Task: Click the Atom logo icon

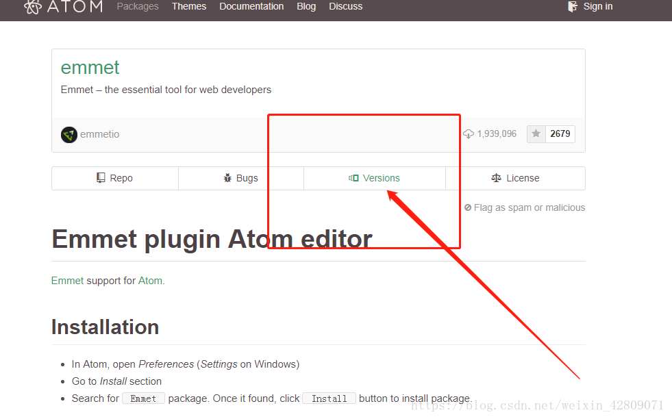Action: [x=33, y=6]
